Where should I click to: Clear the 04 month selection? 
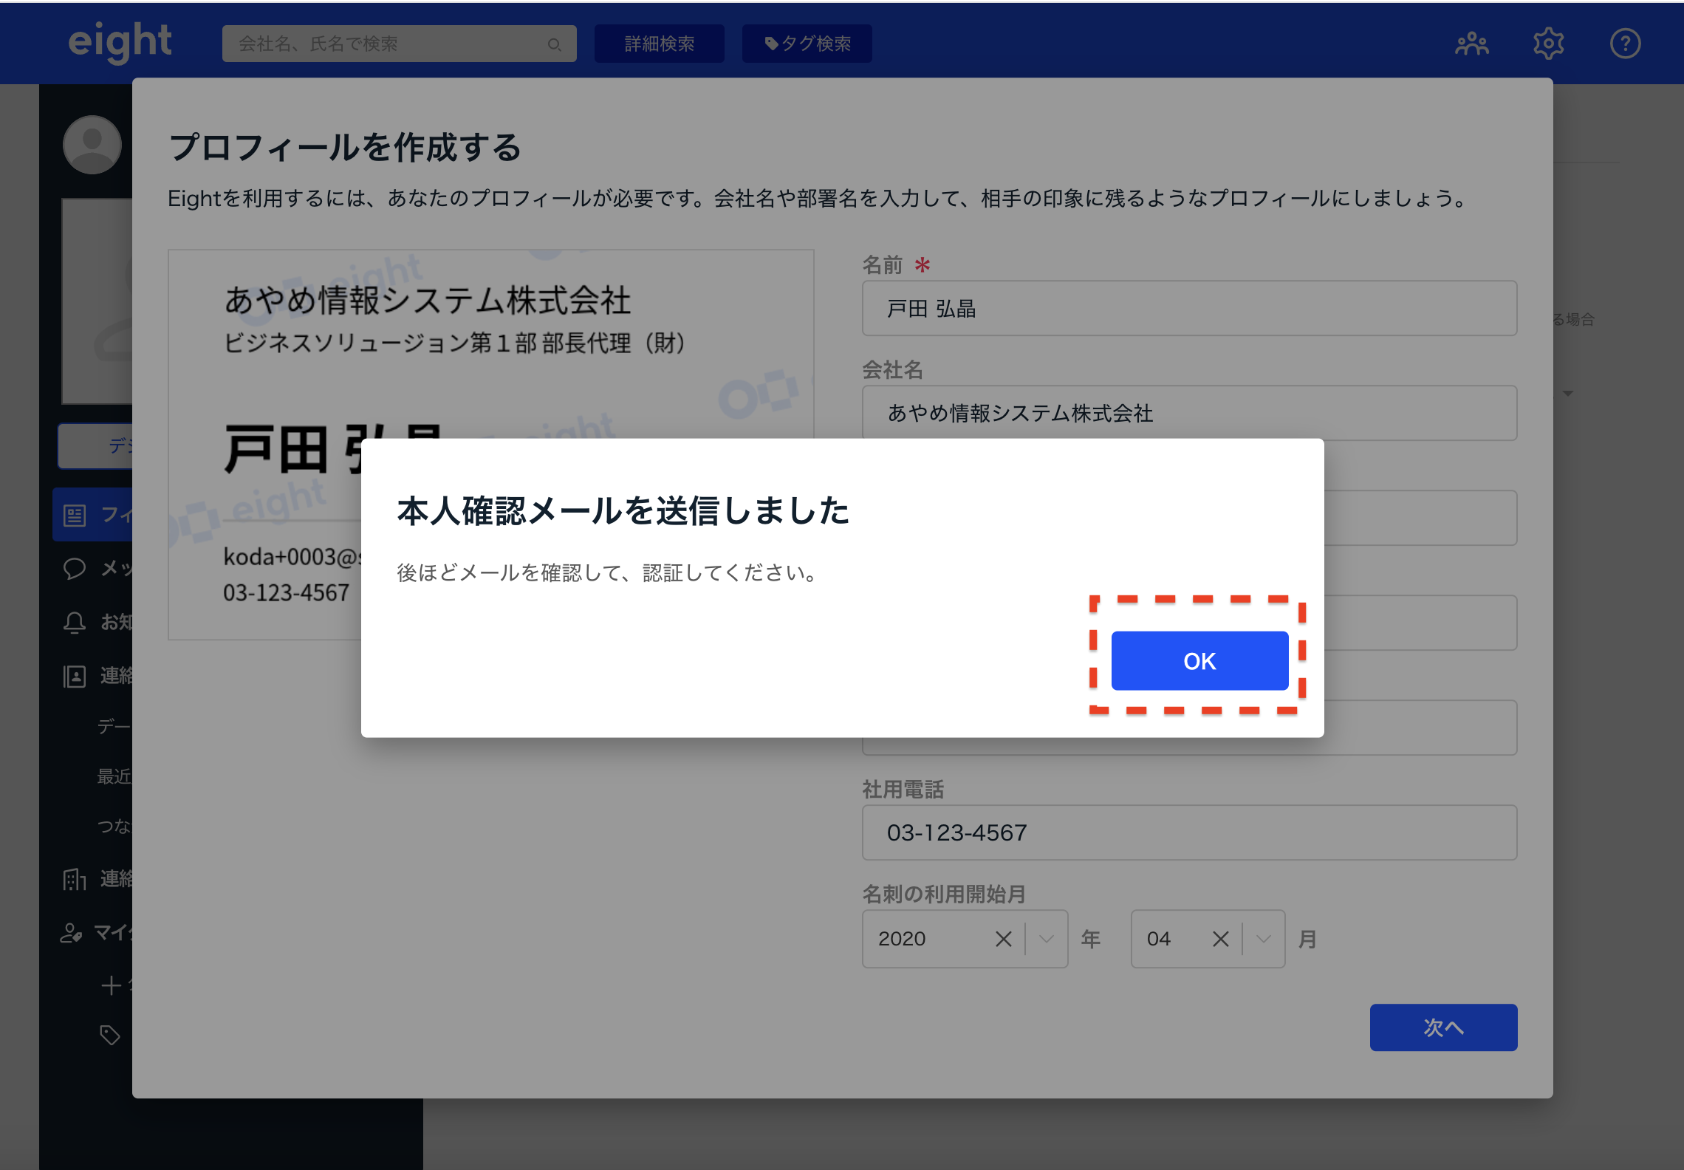click(1220, 939)
